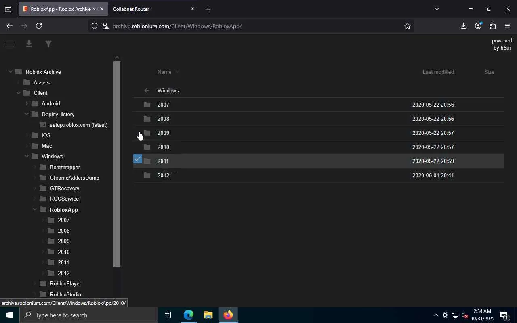Collapse the Roblox Archive tree root
Viewport: 517px width, 323px height.
point(11,72)
